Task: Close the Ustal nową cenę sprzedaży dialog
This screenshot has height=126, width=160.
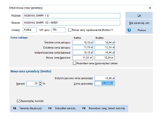Action: 150,8
